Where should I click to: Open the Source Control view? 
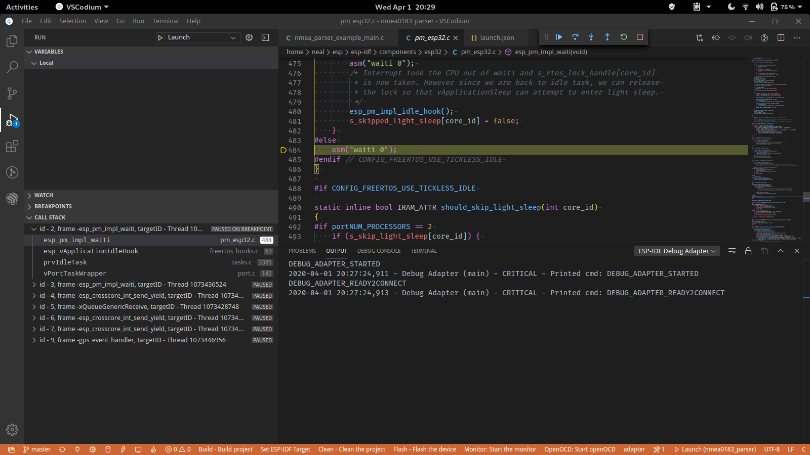click(12, 94)
